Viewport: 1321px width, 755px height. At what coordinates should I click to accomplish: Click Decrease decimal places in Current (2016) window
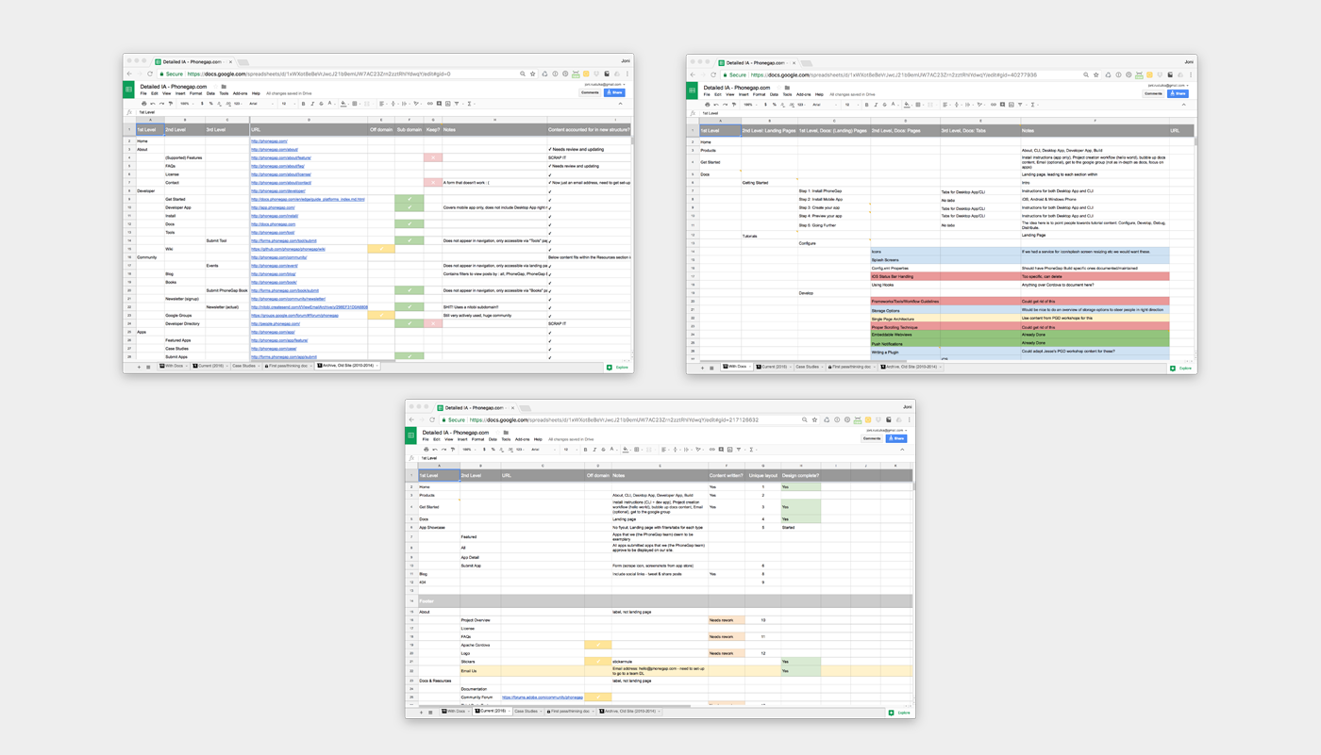pos(502,450)
